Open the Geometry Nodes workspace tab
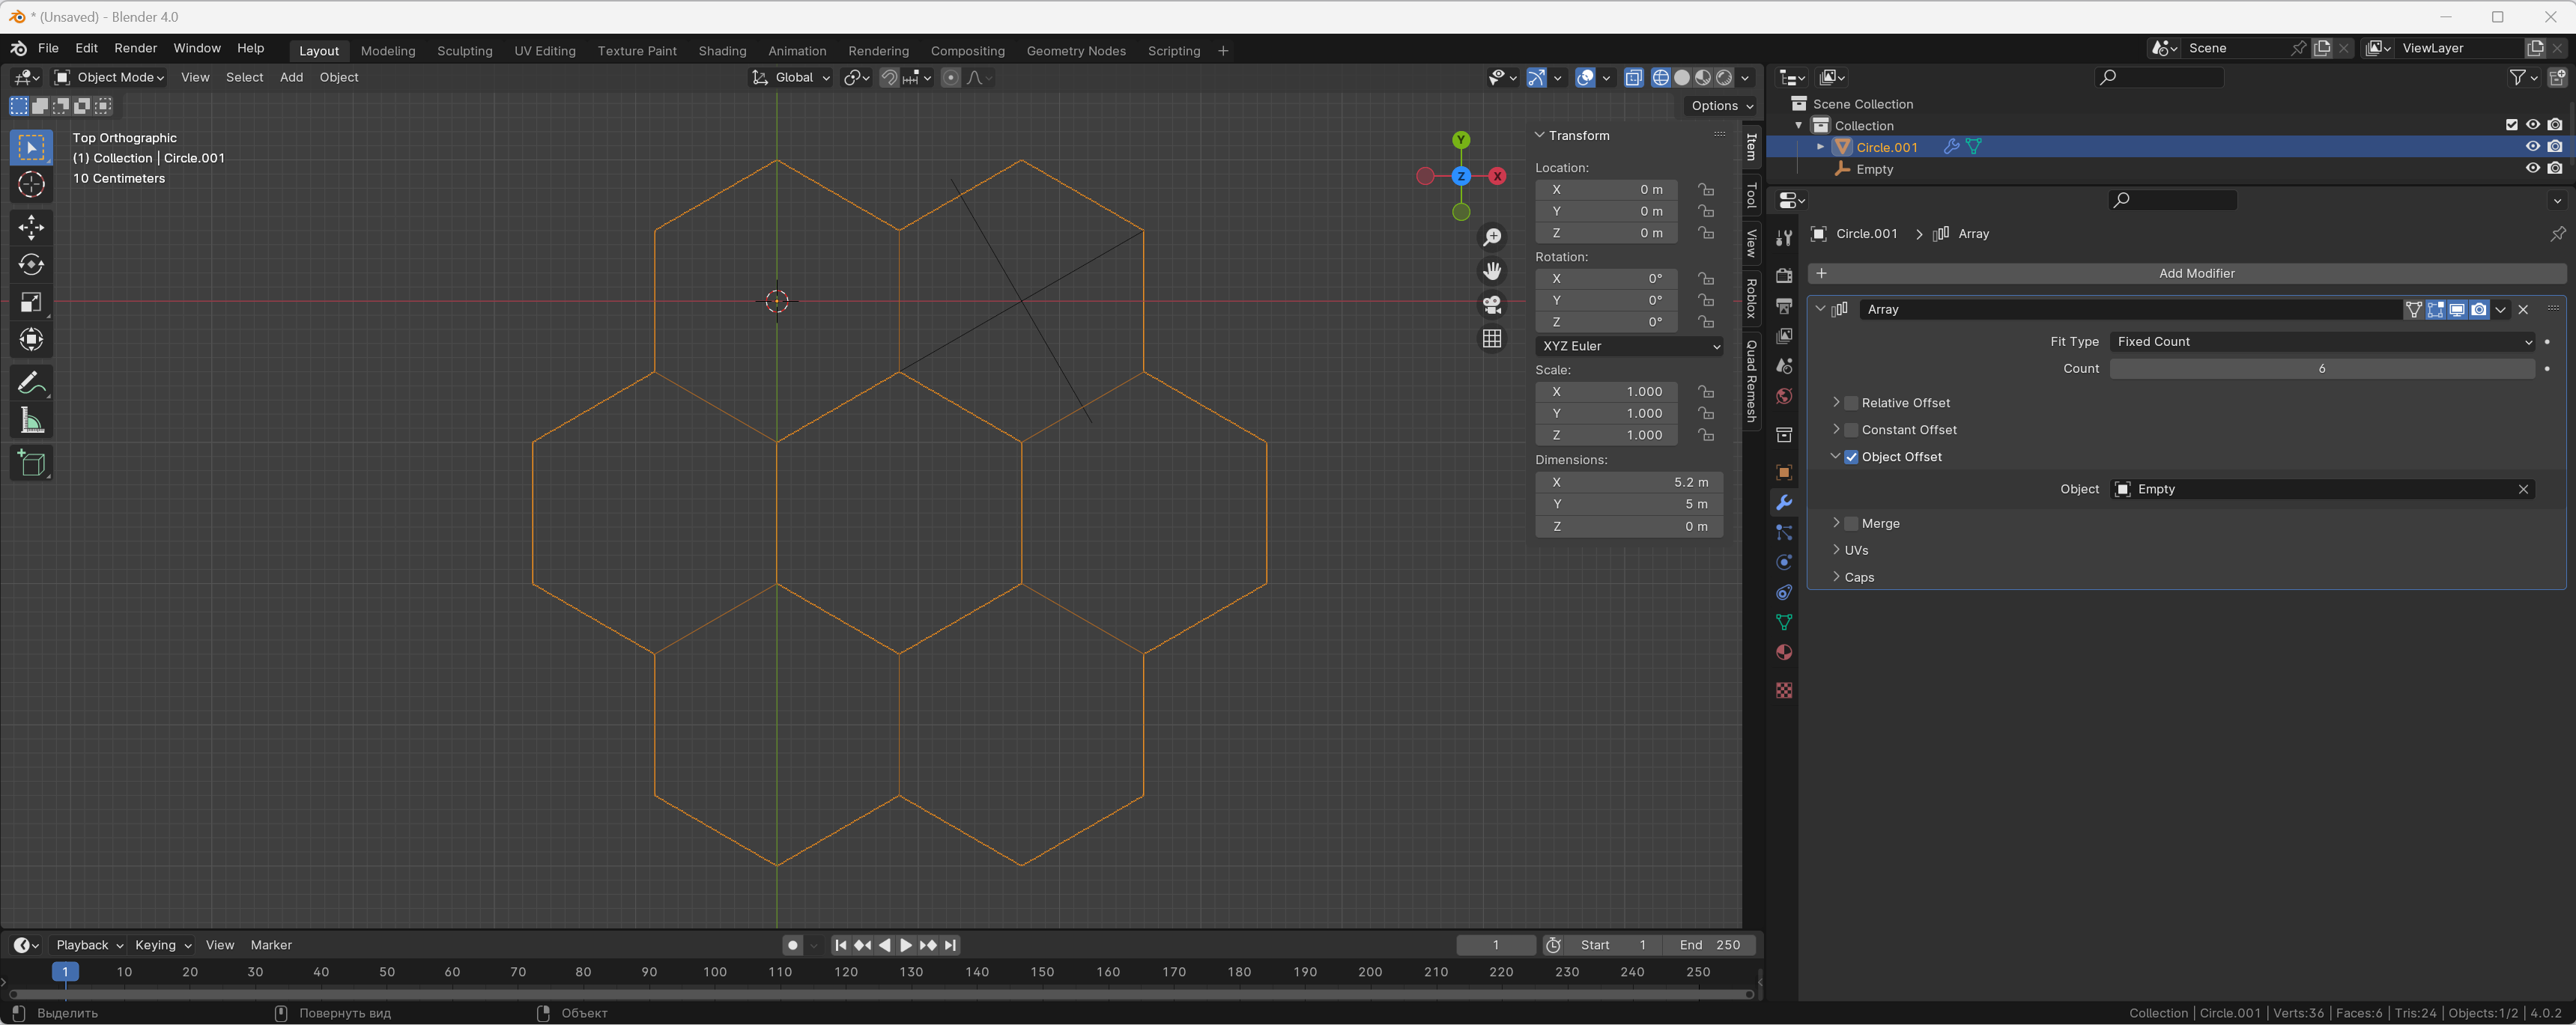 (x=1076, y=51)
